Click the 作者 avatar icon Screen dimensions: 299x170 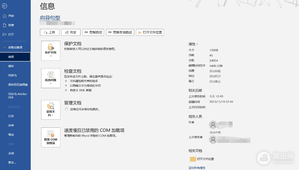(213, 125)
